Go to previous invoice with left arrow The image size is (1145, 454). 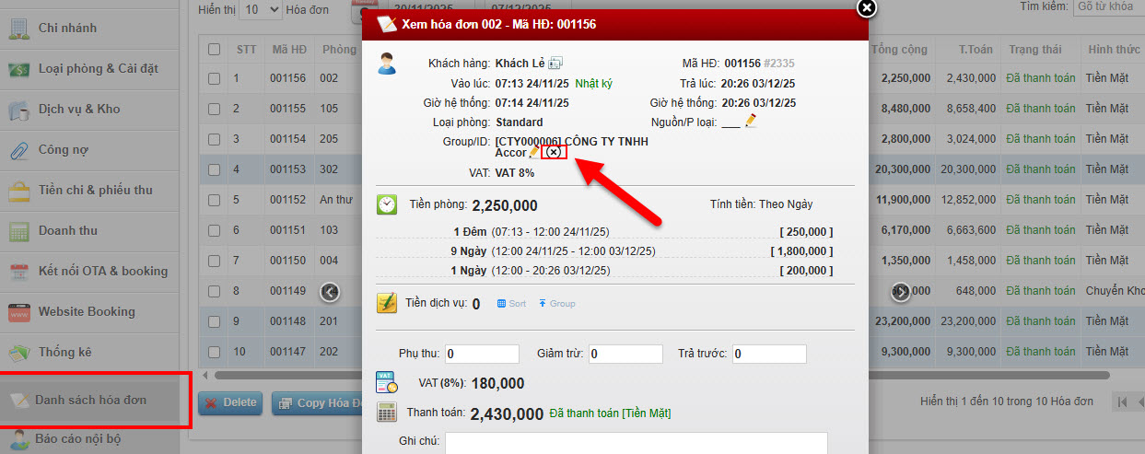click(330, 292)
